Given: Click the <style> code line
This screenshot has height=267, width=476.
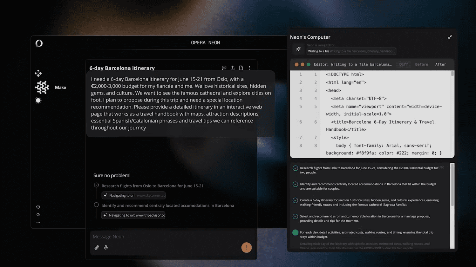Looking at the screenshot, I should tap(340, 137).
